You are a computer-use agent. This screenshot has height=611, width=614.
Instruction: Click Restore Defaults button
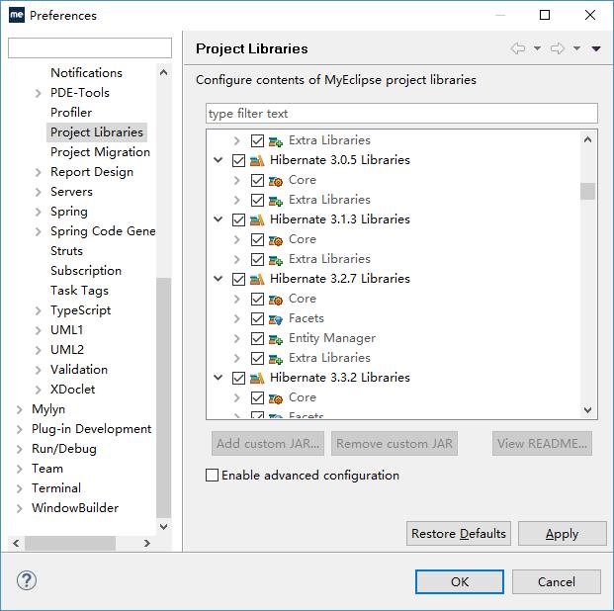459,534
